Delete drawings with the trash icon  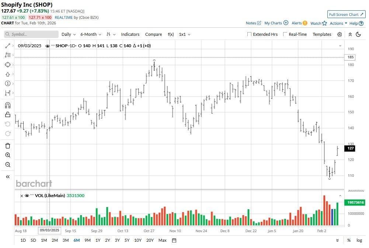click(x=7, y=146)
